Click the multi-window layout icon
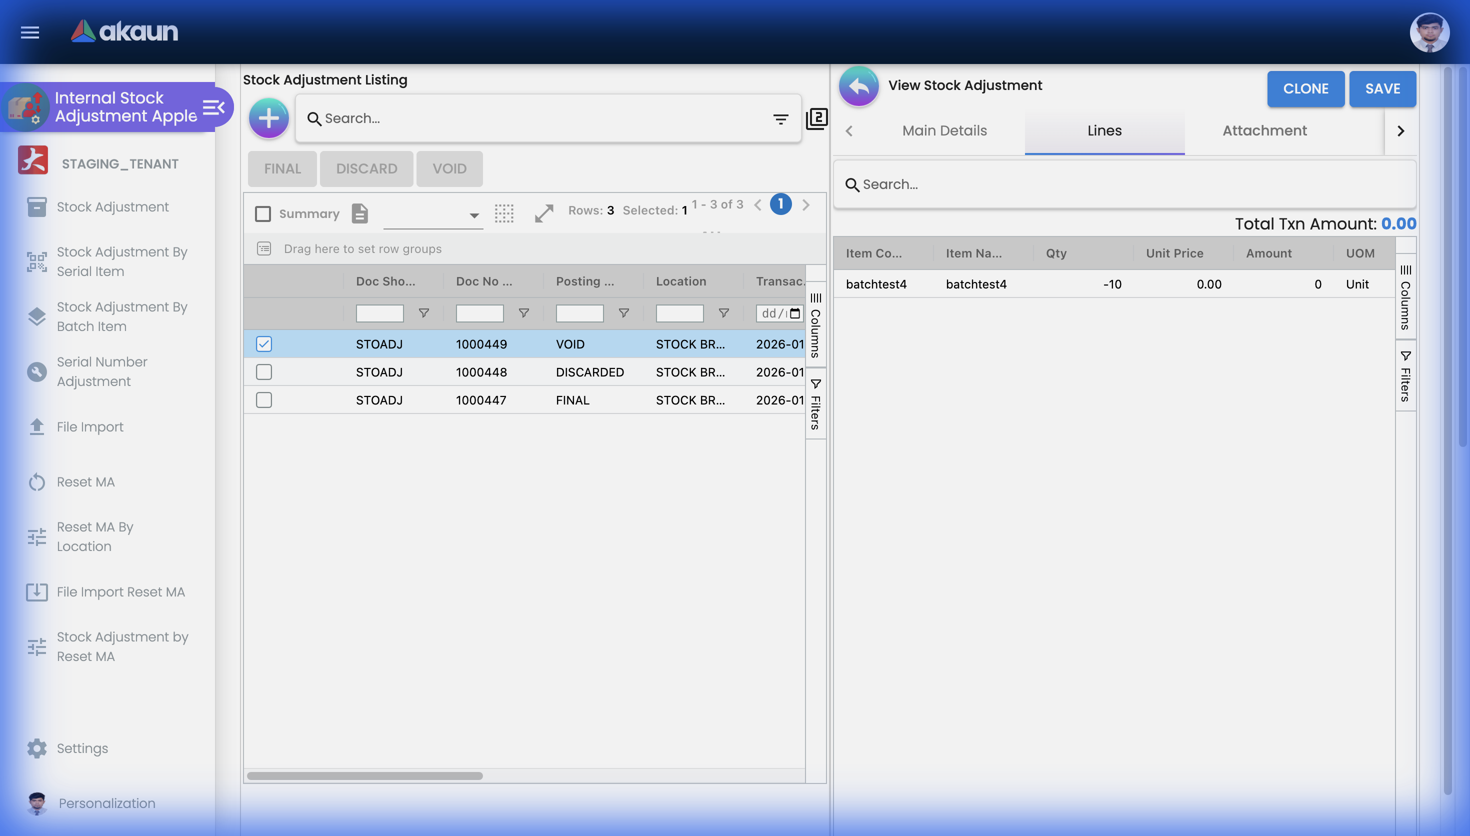Viewport: 1470px width, 836px height. click(x=817, y=119)
